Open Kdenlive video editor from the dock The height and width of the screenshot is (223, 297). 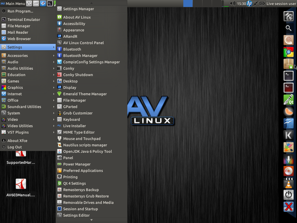(x=289, y=135)
